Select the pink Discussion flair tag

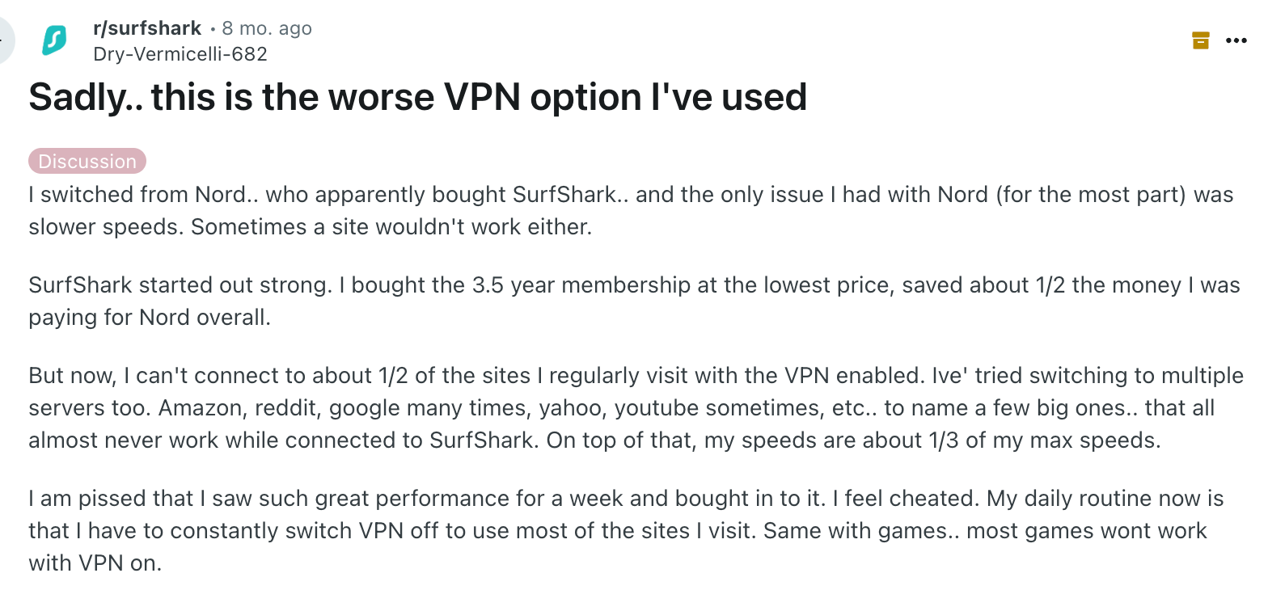coord(87,161)
